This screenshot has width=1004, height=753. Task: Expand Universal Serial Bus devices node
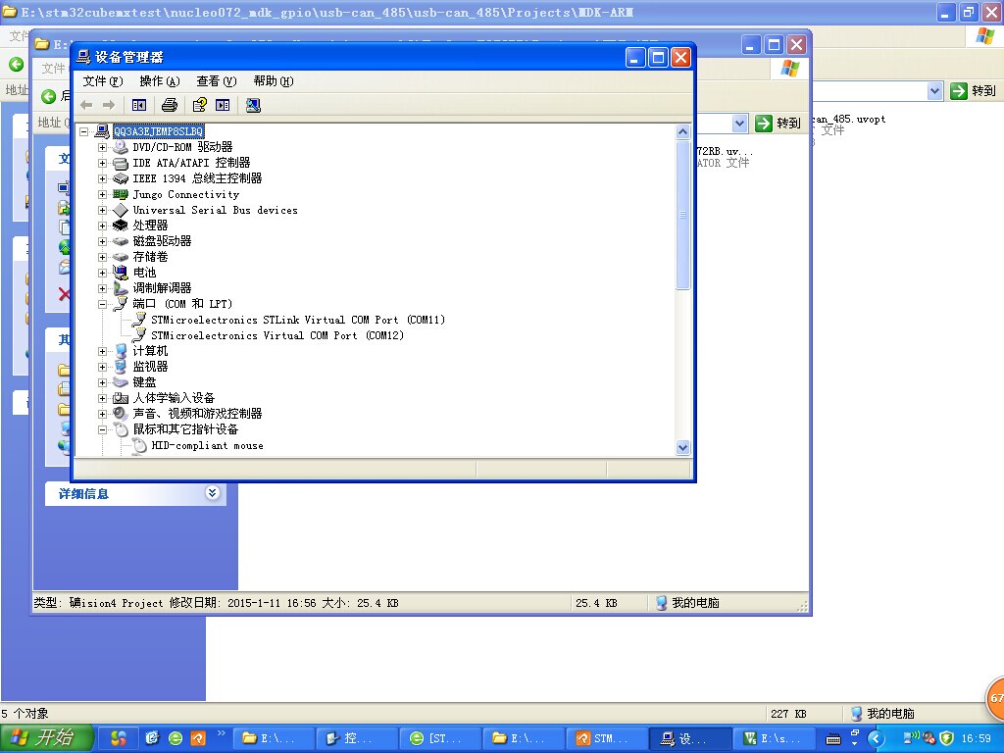[102, 210]
